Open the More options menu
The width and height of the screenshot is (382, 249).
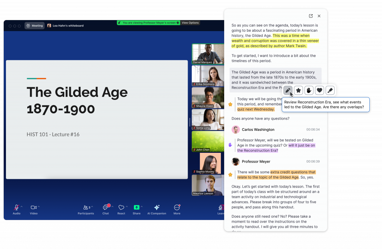[x=177, y=208]
